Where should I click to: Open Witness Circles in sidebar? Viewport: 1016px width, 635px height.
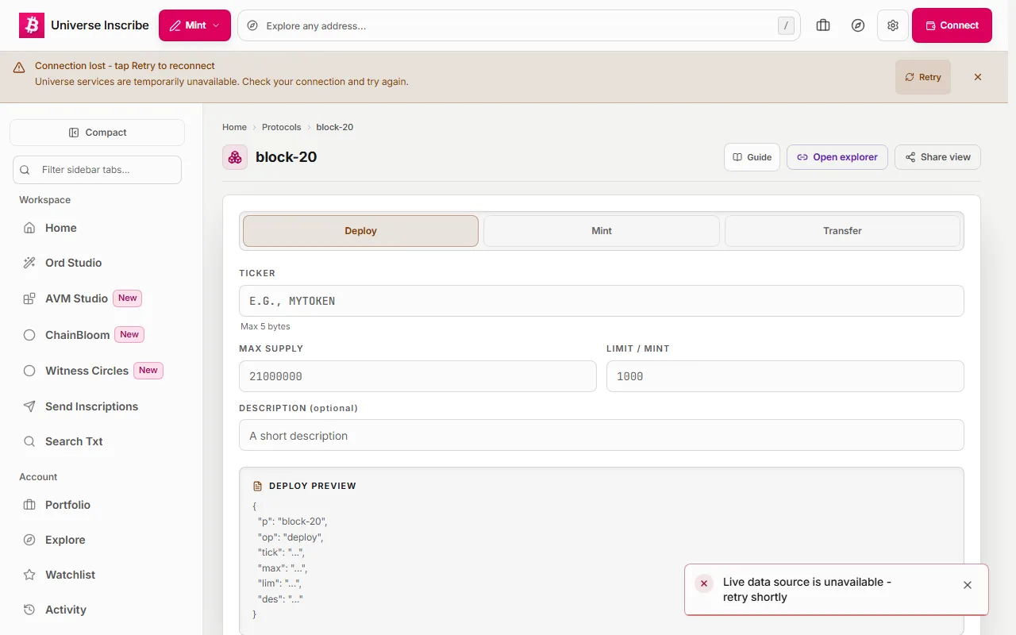point(97,371)
